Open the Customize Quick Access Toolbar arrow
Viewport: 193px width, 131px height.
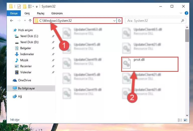click(x=37, y=7)
